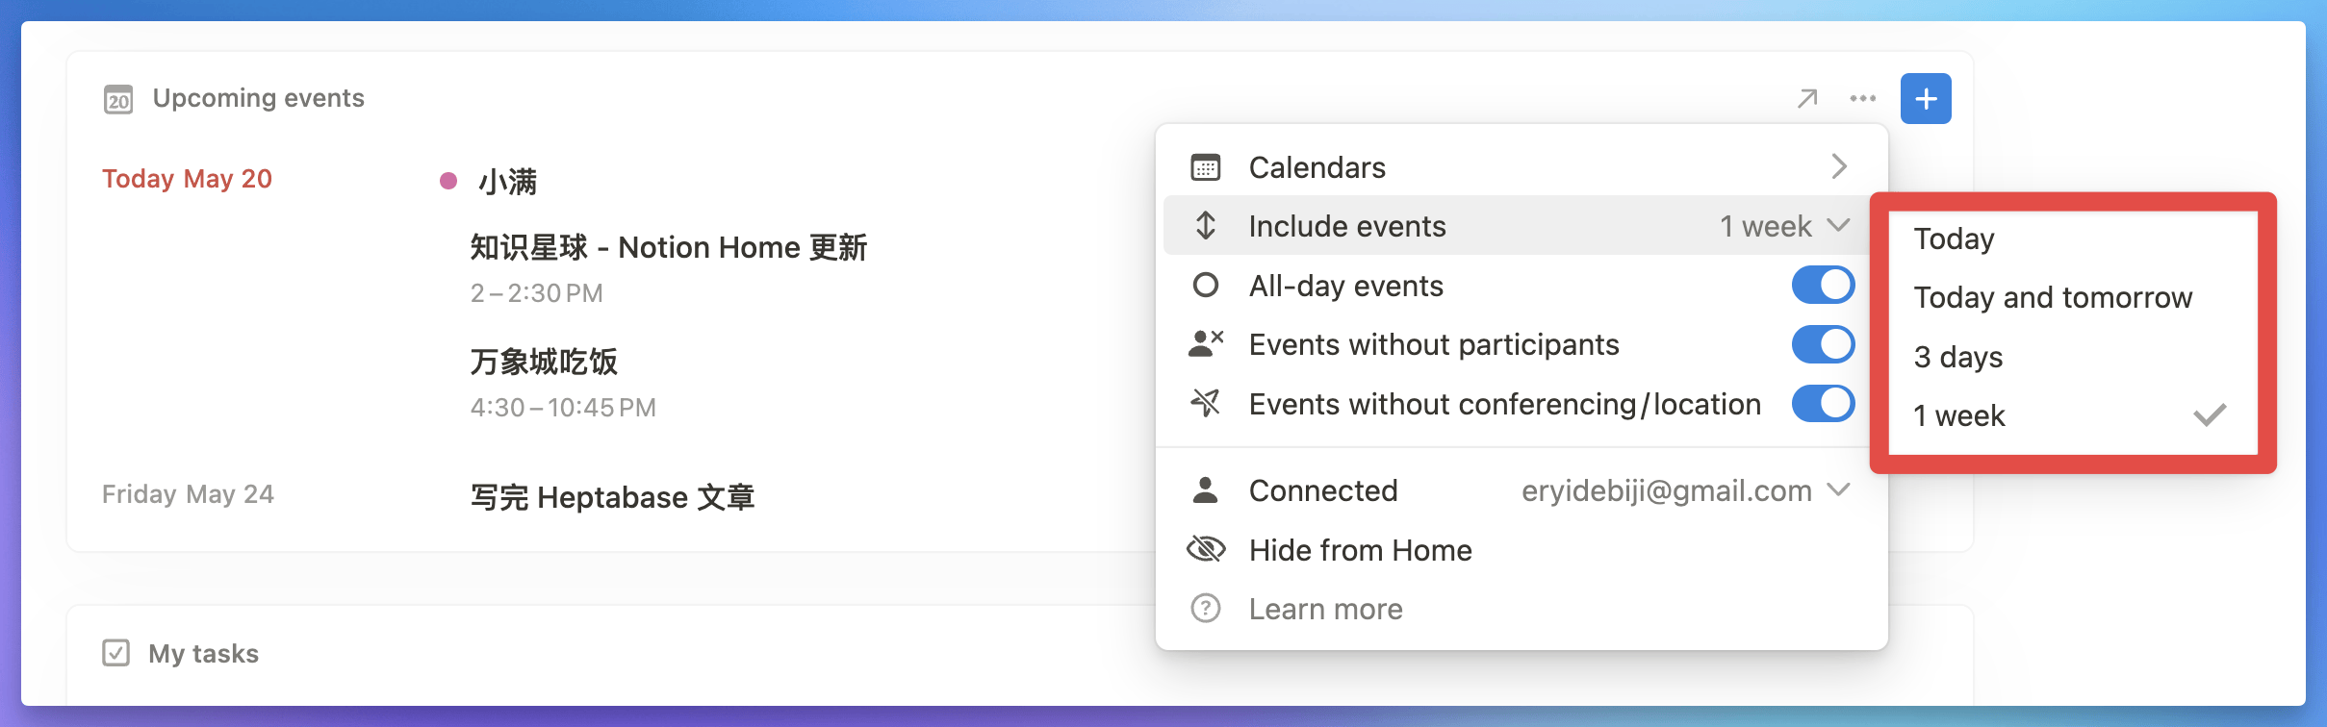
Task: Click the Calendars grid icon
Action: [1206, 167]
